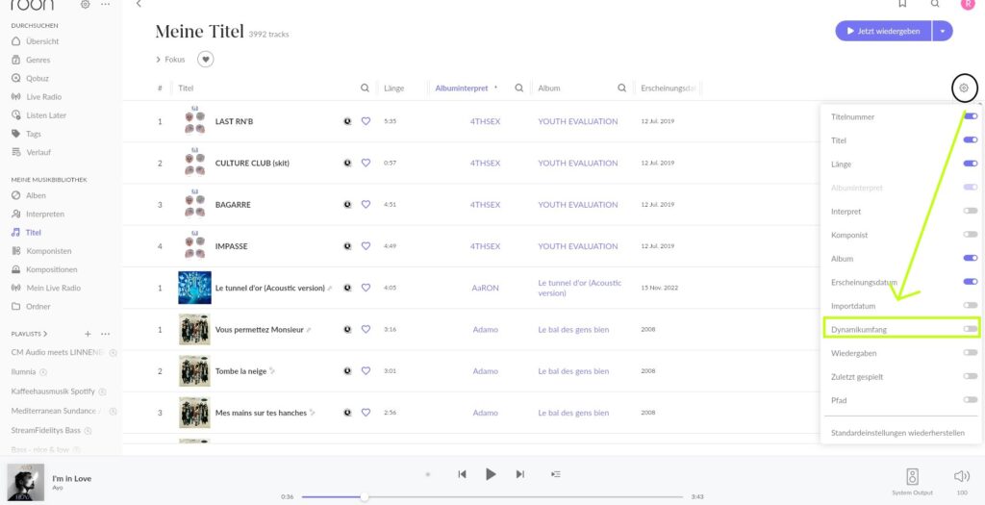The width and height of the screenshot is (985, 505).
Task: Open column settings gear icon
Action: tap(964, 88)
